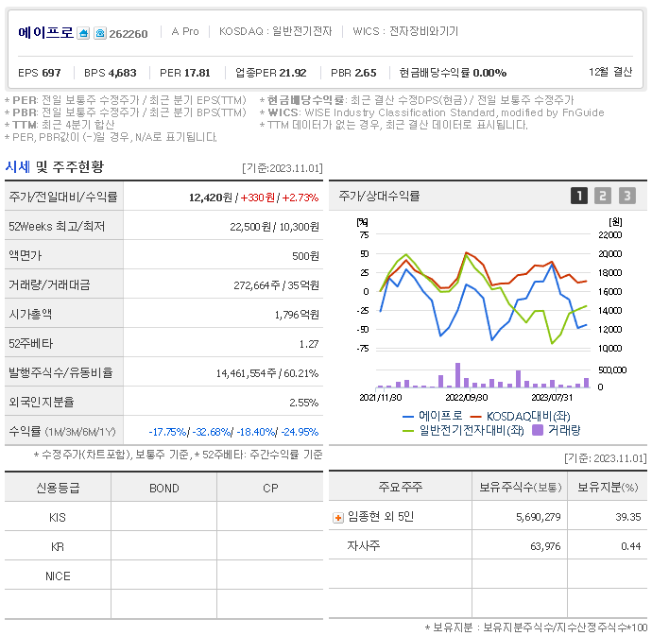Click the 외국인지분율 2.55% value
The width and height of the screenshot is (652, 636).
tap(304, 403)
